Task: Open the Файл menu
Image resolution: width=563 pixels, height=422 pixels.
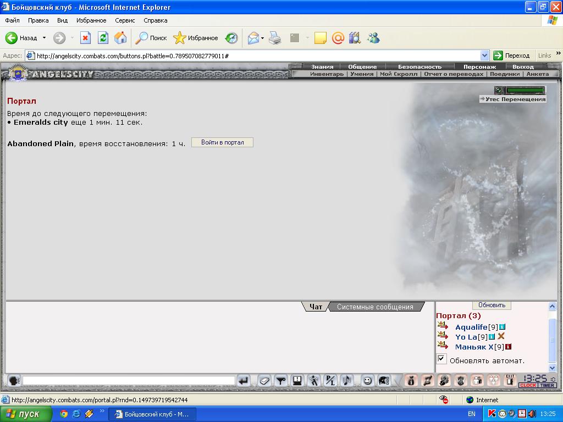Action: [12, 20]
